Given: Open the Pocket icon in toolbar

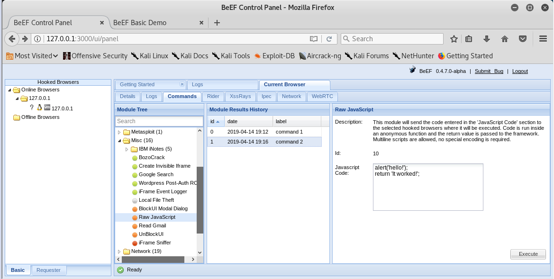Looking at the screenshot, I should tap(523, 39).
